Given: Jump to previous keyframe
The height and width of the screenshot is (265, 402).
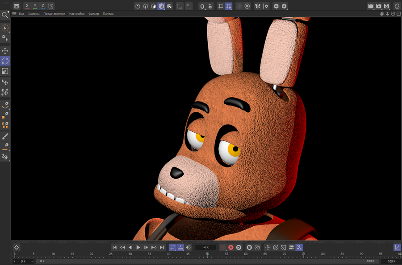Looking at the screenshot, I should [122, 247].
